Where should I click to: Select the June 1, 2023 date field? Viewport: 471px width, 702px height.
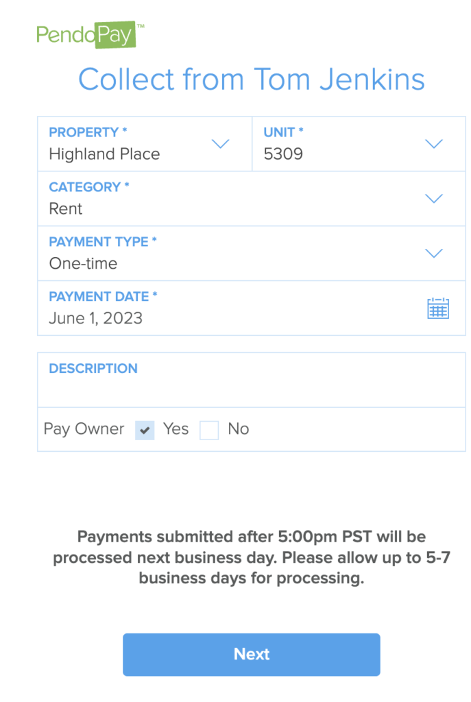(252, 308)
